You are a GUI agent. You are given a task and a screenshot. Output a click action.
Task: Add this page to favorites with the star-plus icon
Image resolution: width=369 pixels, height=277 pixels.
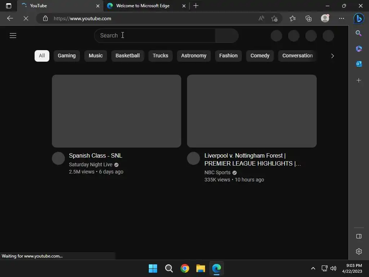274,18
